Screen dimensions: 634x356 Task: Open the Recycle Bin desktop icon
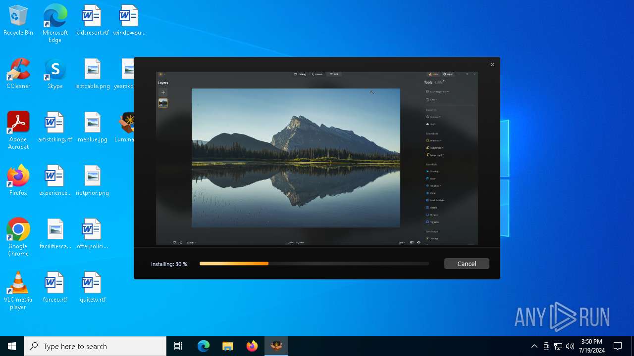tap(18, 21)
